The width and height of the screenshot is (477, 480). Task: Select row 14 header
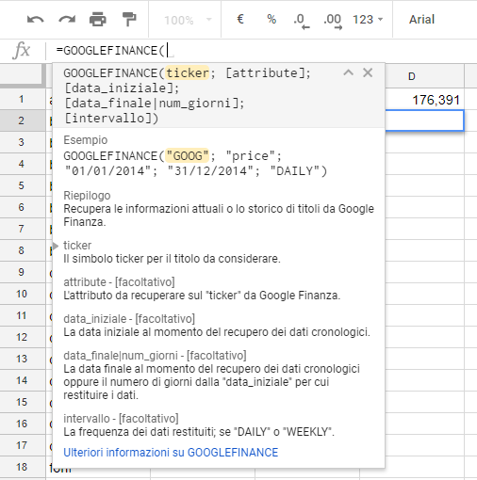[x=22, y=380]
